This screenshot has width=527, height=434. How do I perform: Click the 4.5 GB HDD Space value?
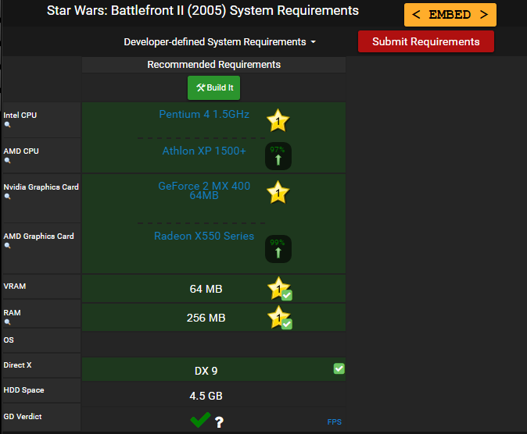[x=206, y=396]
